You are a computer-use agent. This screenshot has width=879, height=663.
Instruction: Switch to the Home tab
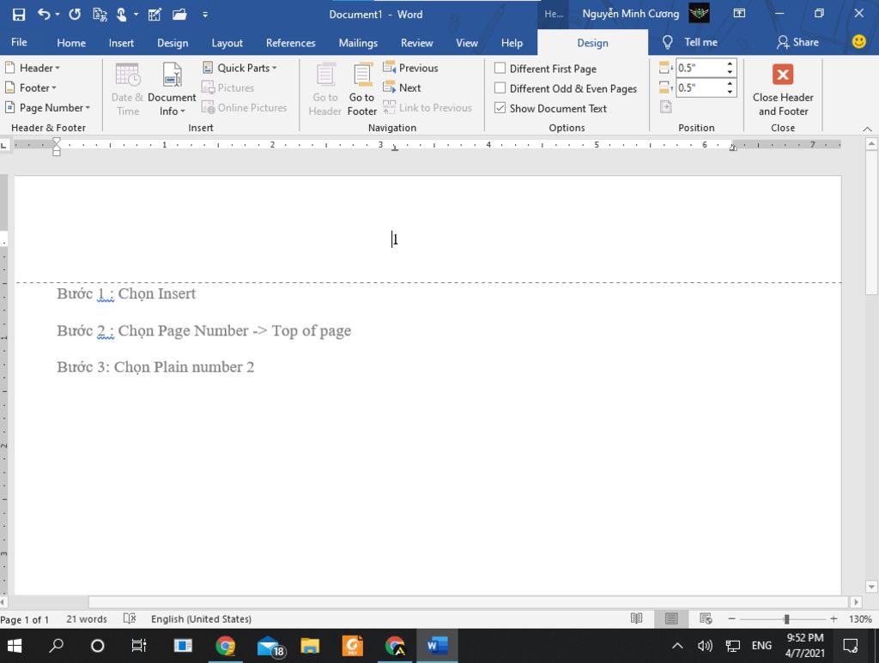click(x=71, y=43)
